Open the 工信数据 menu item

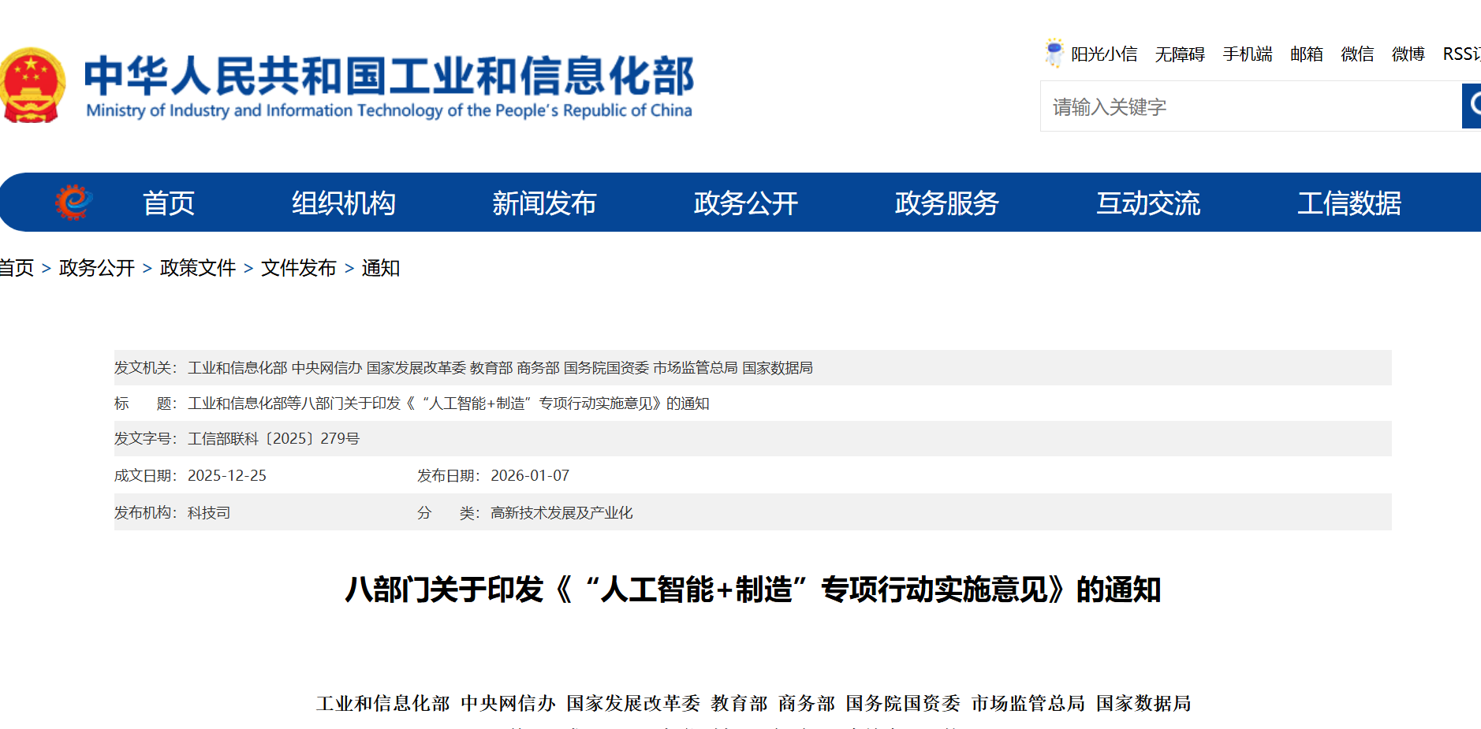[x=1349, y=203]
